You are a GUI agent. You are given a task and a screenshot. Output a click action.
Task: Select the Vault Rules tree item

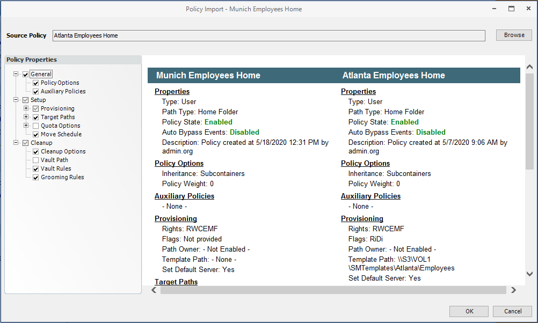[x=56, y=169]
